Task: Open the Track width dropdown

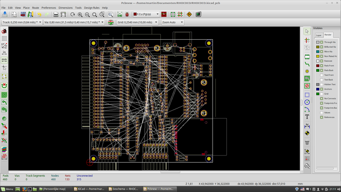Action: 22,22
